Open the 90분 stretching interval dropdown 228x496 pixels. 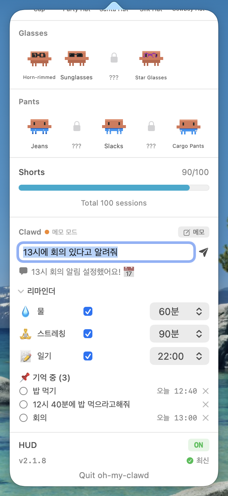[x=180, y=334]
